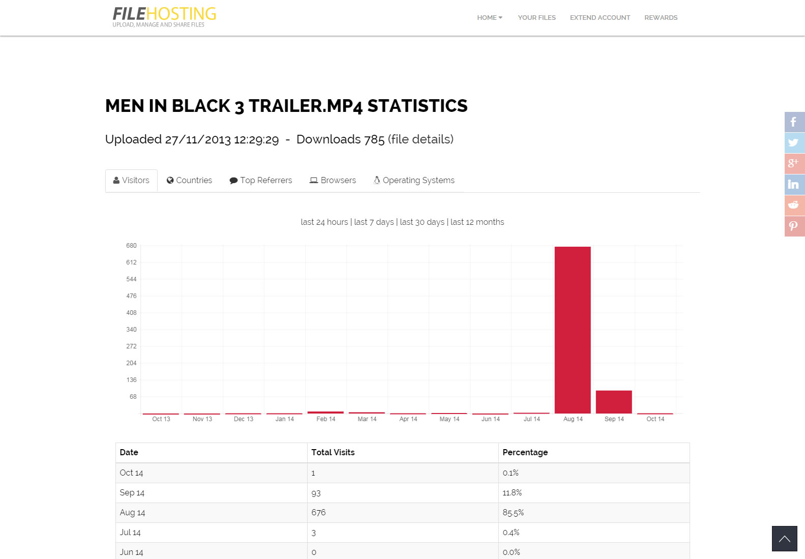
Task: Share on Google Plus sidebar icon
Action: [x=794, y=164]
